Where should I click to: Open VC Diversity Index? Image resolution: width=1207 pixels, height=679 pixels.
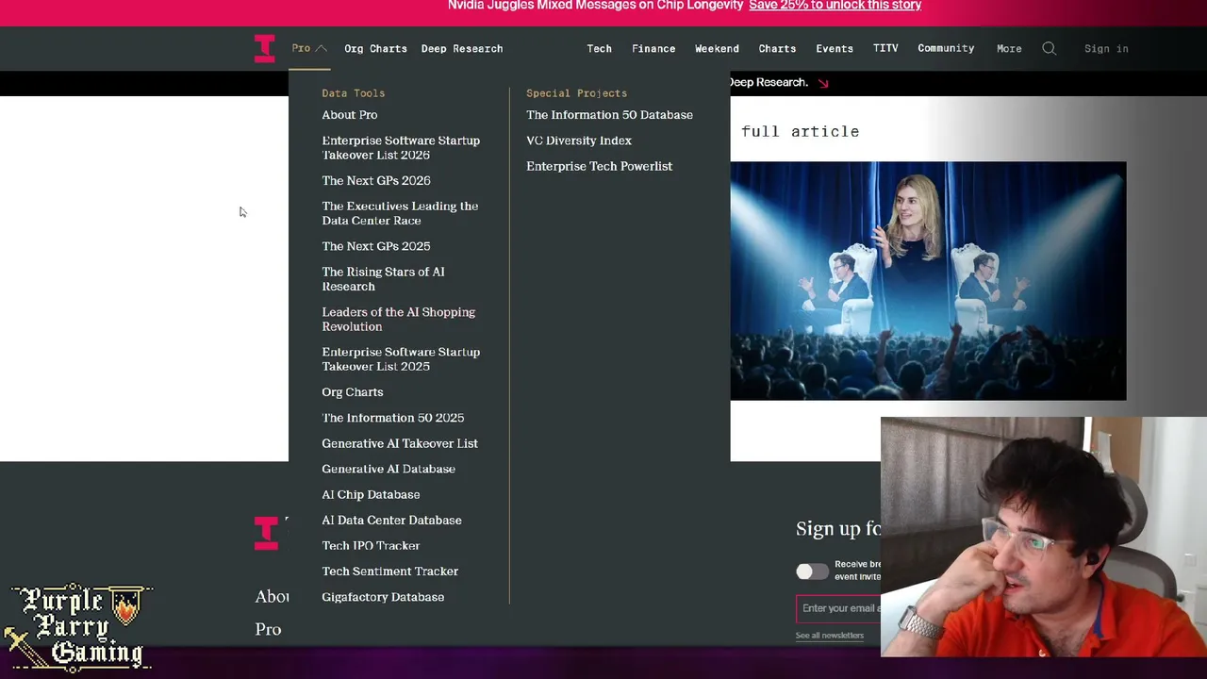tap(579, 141)
